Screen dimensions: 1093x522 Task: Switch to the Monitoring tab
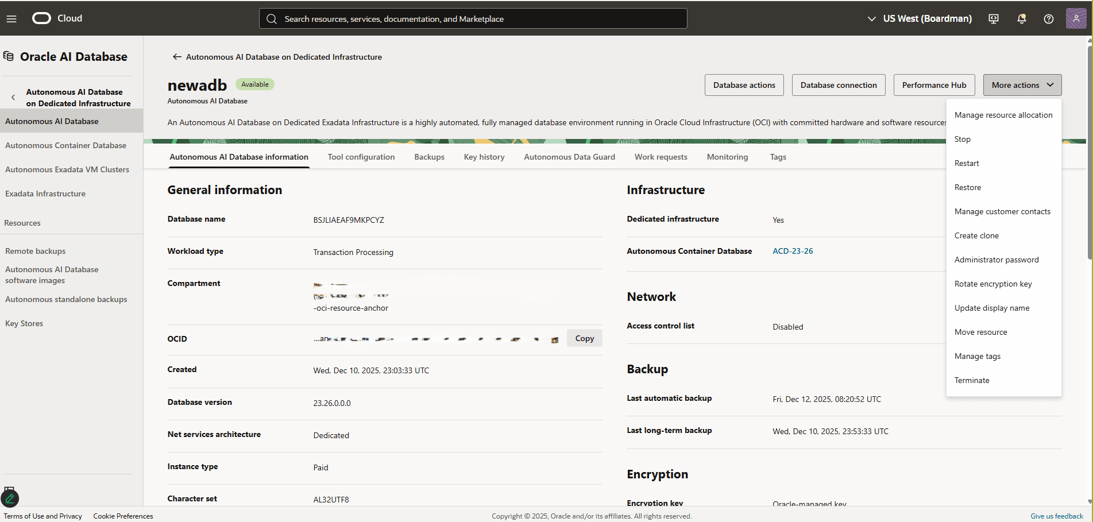[x=727, y=157]
